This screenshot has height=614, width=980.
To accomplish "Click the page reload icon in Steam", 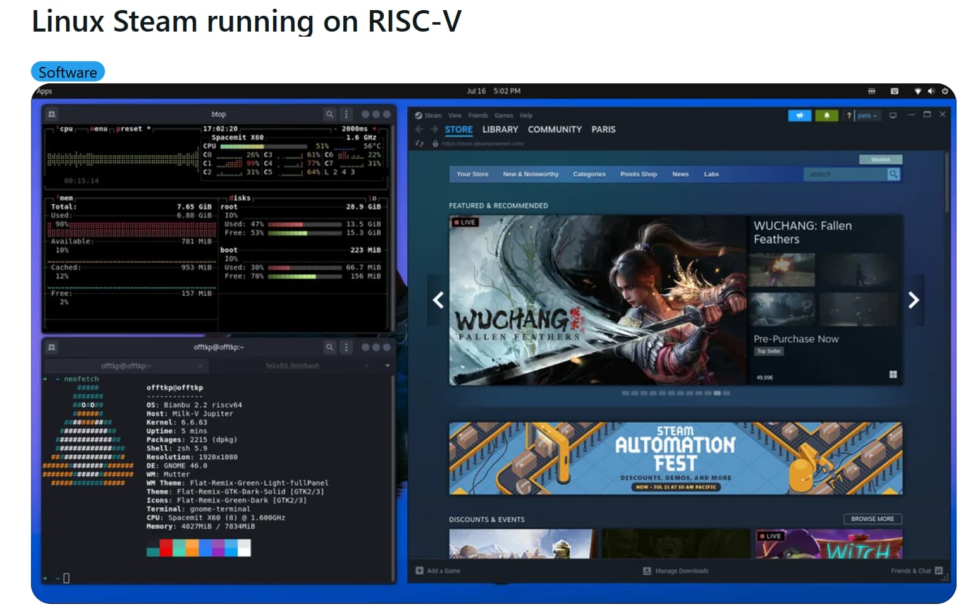I will 419,144.
